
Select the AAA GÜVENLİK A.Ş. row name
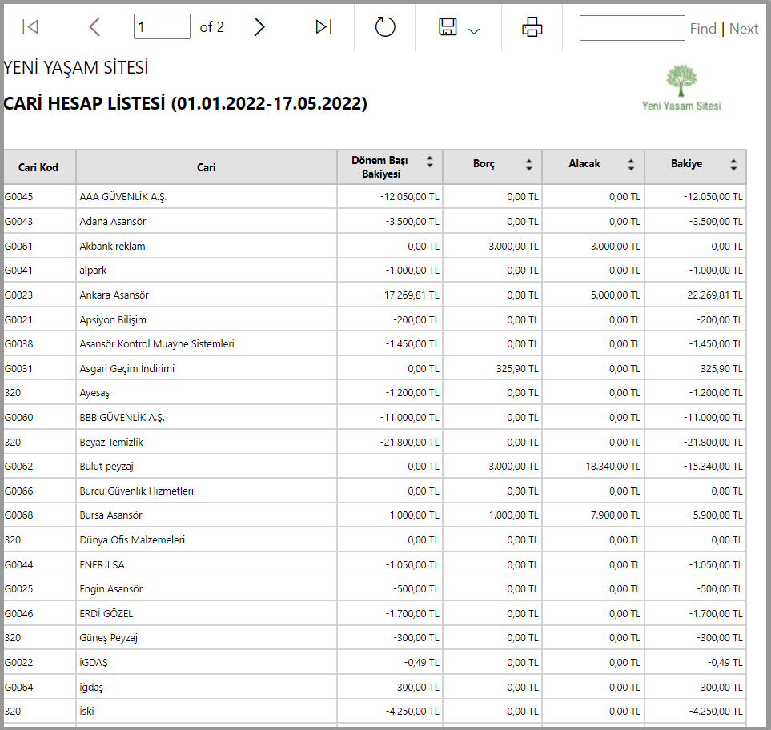tap(123, 197)
